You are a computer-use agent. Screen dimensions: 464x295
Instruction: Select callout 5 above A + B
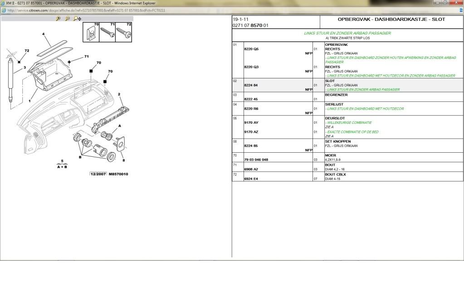tap(62, 161)
